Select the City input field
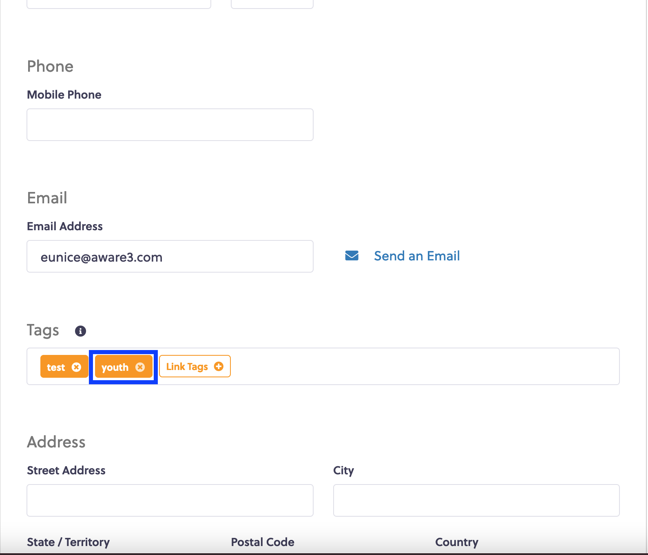Image resolution: width=648 pixels, height=555 pixels. [476, 500]
